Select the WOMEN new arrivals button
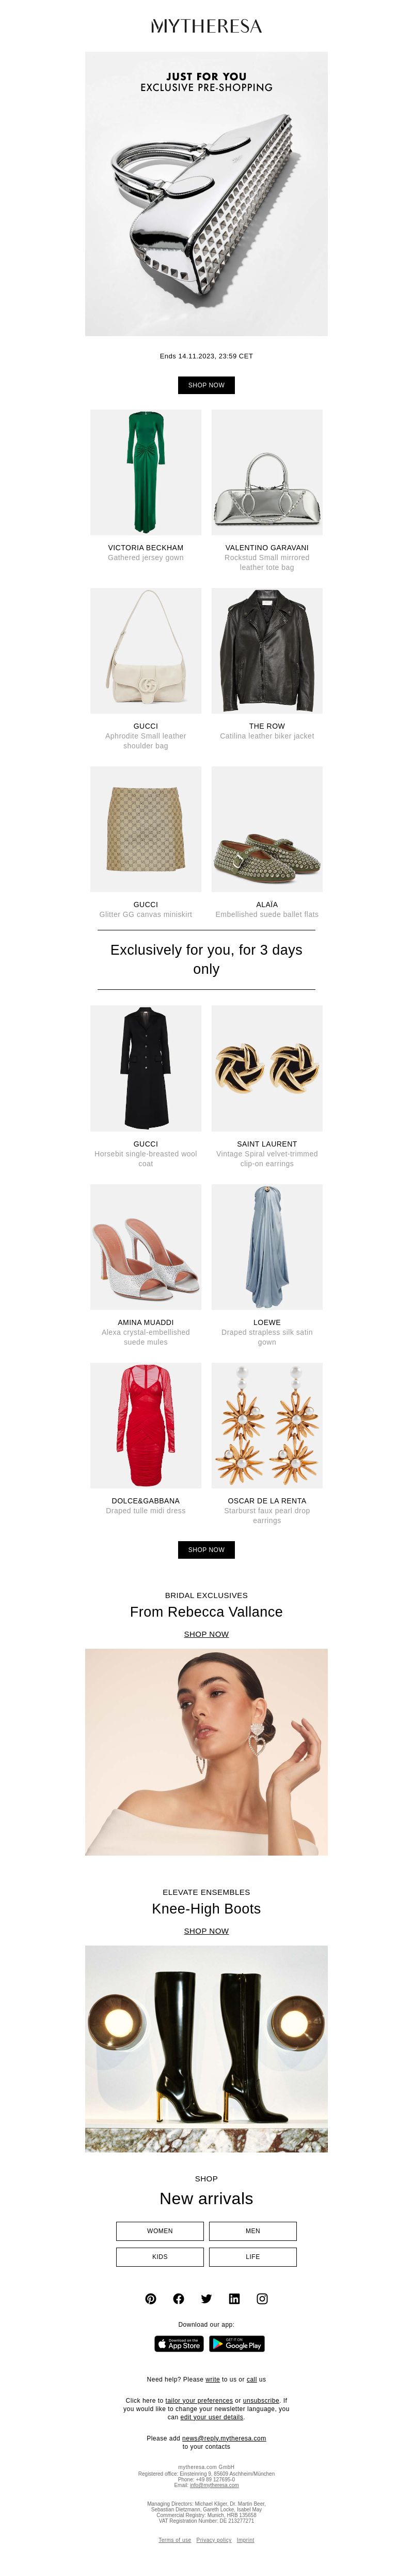This screenshot has height=2576, width=413. 160,2231
